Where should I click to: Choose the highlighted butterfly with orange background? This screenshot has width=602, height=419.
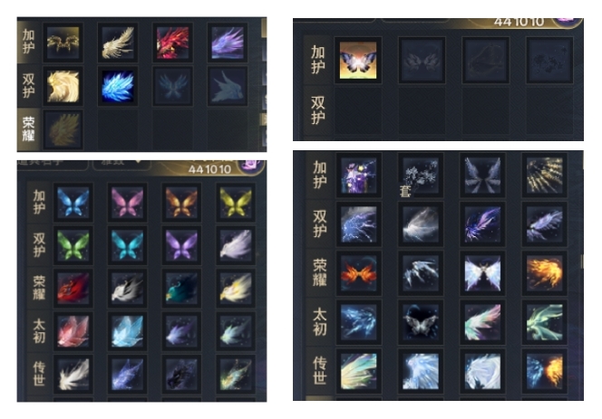[x=358, y=61]
